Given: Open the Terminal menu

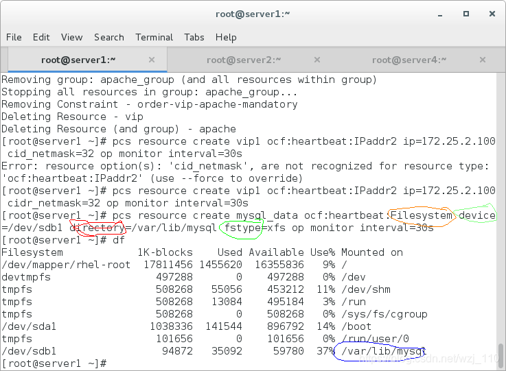Looking at the screenshot, I should 154,38.
